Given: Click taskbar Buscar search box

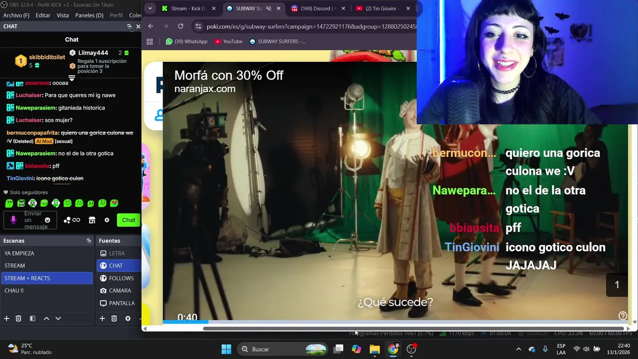Looking at the screenshot, I should [283, 349].
